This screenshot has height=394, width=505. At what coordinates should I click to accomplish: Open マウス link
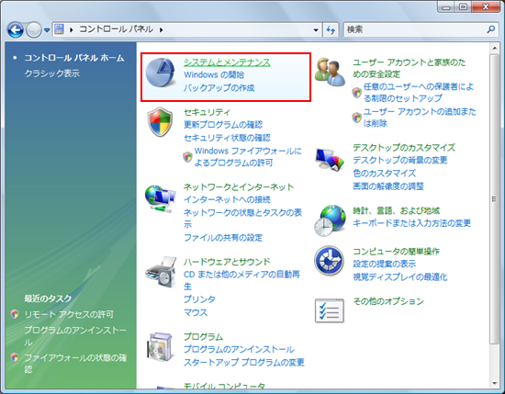196,312
